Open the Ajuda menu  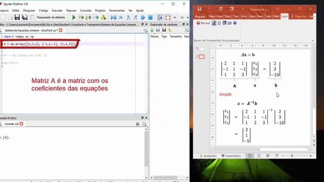point(140,11)
